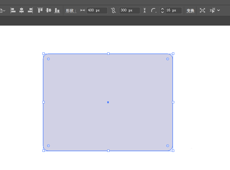230x170 pixels.
Task: Click the vertical align top icon
Action: (x=40, y=10)
